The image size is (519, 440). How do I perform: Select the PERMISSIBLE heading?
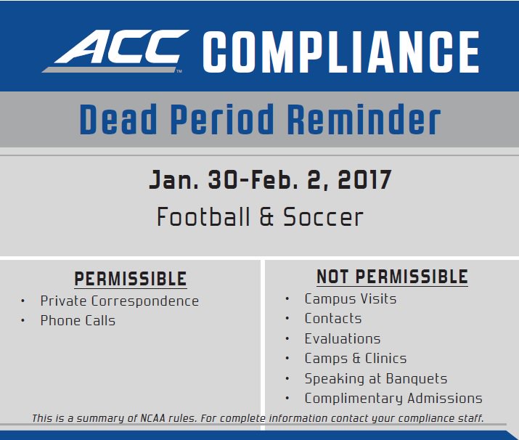pos(131,279)
